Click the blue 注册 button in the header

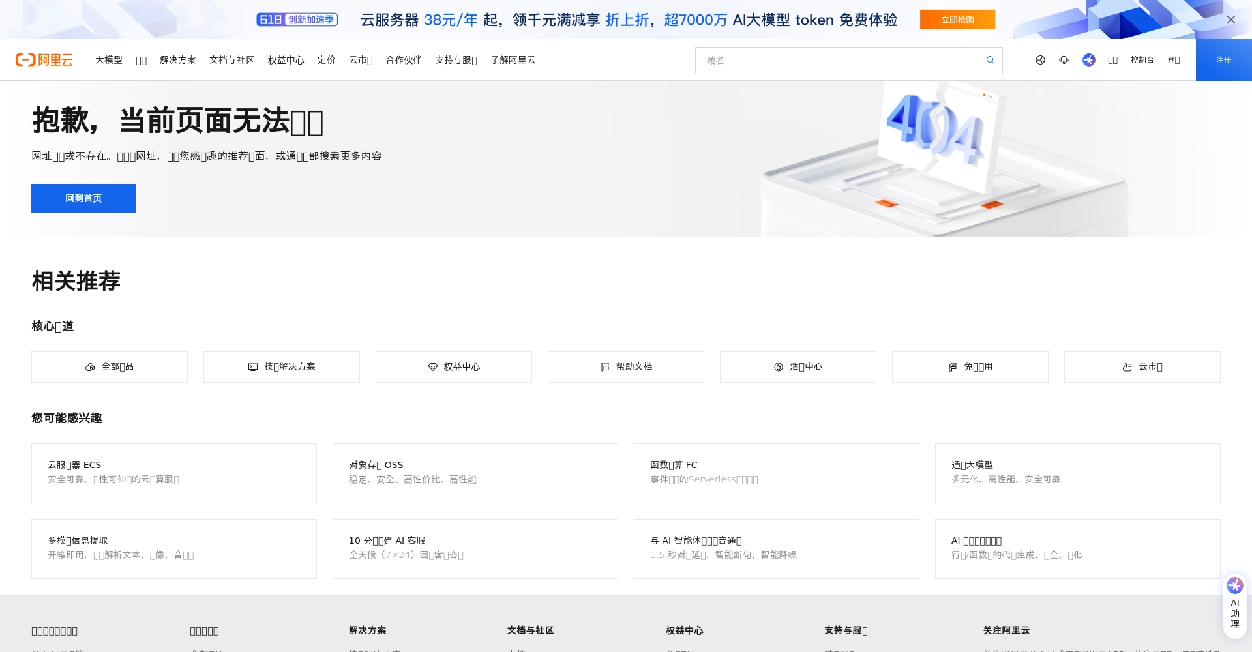pyautogui.click(x=1223, y=60)
